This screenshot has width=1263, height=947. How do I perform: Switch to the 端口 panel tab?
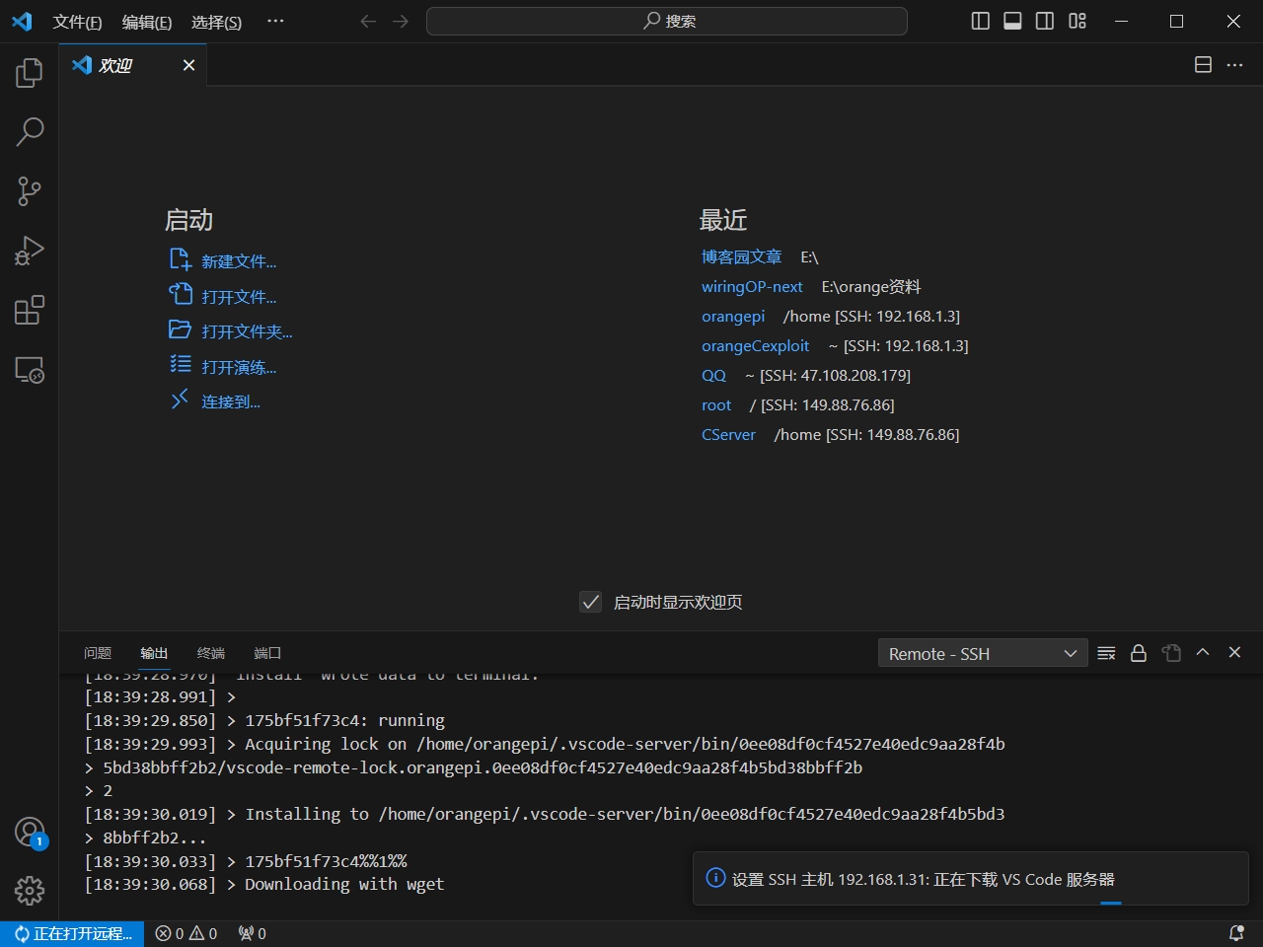point(267,653)
